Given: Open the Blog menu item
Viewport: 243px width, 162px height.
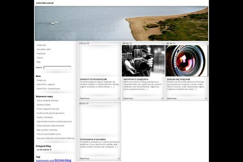Looking at the screenshot, I should coord(38,62).
